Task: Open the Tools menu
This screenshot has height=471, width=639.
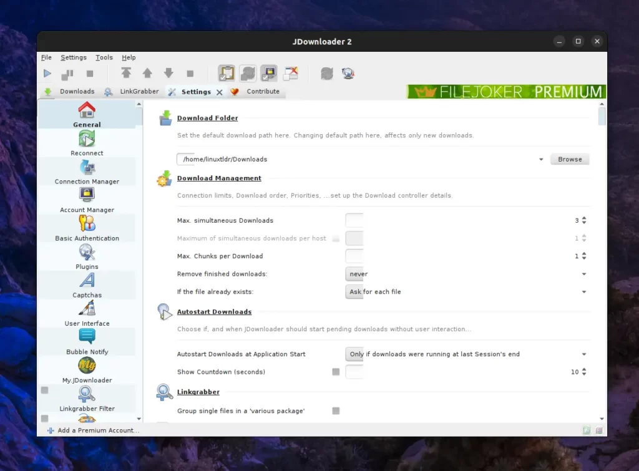Action: pyautogui.click(x=104, y=57)
